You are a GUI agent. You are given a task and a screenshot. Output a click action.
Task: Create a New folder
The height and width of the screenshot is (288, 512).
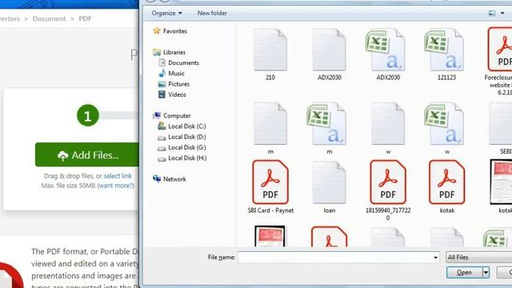[212, 13]
